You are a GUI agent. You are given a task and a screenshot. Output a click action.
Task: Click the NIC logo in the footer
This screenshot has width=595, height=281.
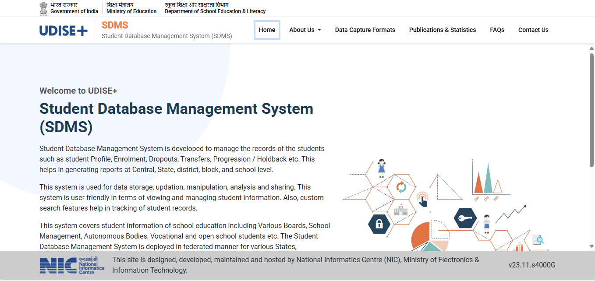[x=71, y=265]
